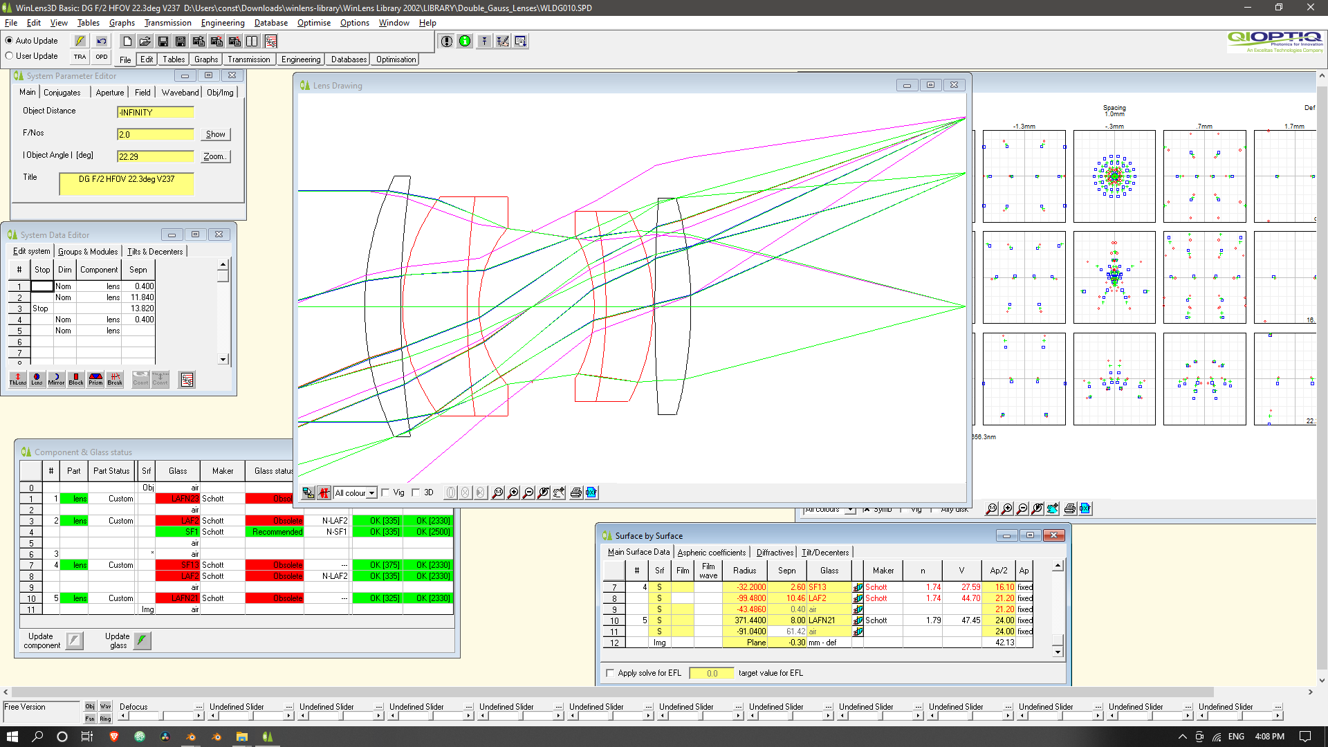Check the Apply solve for EFL box
This screenshot has height=747, width=1328.
610,673
